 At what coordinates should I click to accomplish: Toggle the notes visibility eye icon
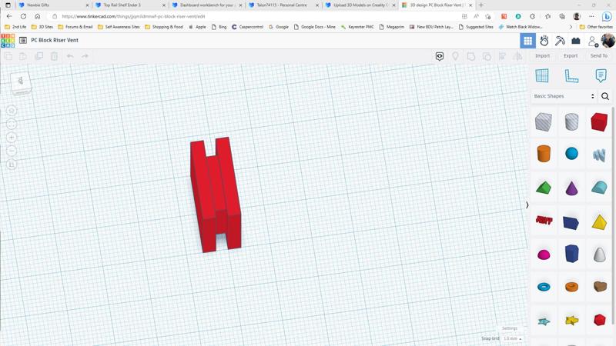pos(440,56)
